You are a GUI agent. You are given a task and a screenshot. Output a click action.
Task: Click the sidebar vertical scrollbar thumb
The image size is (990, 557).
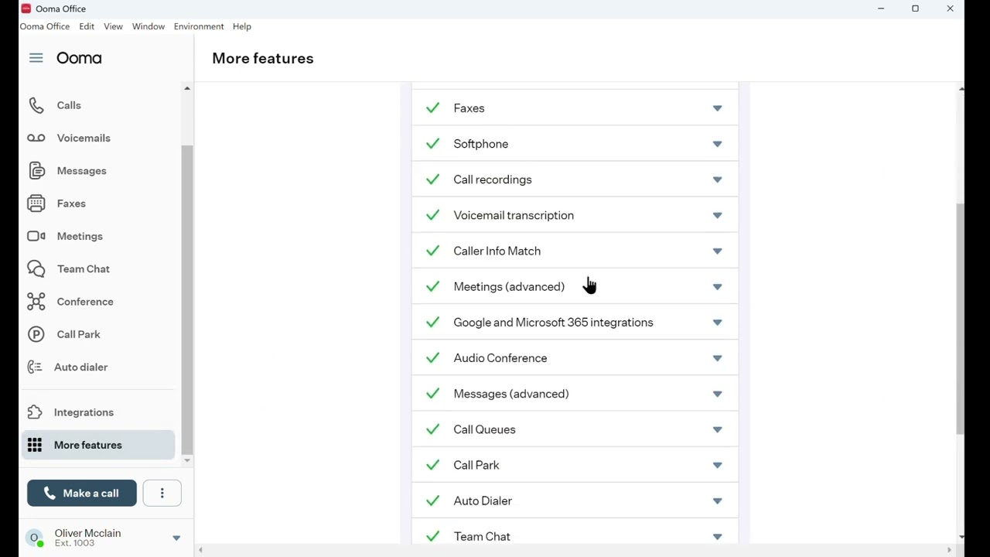click(x=186, y=299)
